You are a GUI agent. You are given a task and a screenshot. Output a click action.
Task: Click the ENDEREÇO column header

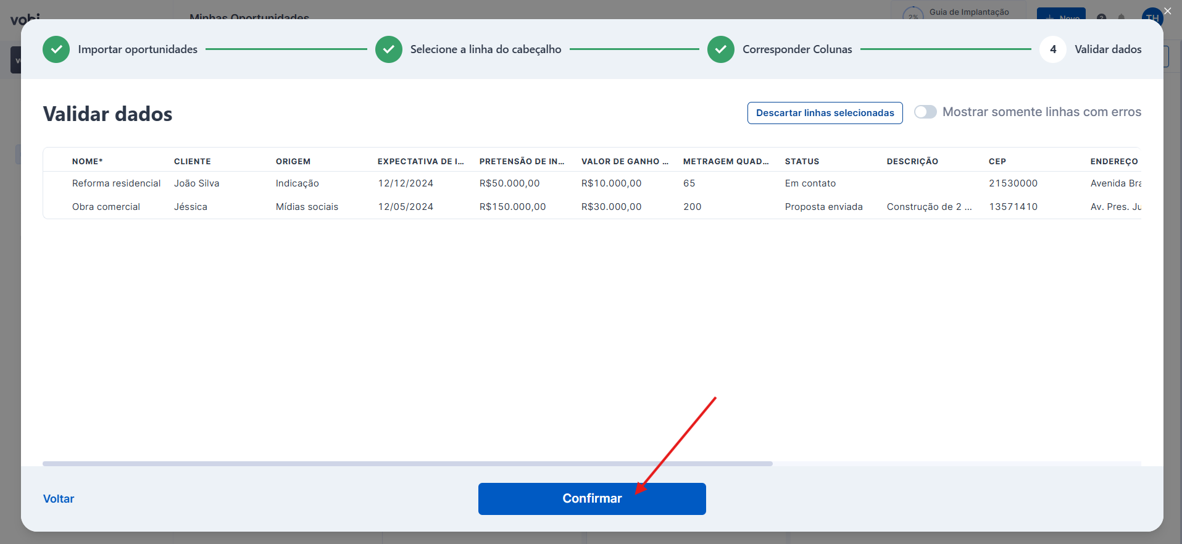(x=1113, y=161)
